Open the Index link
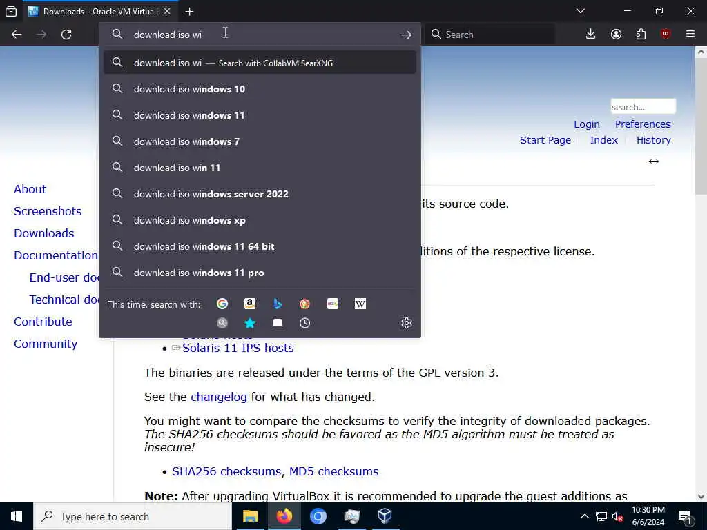707x530 pixels. click(603, 140)
